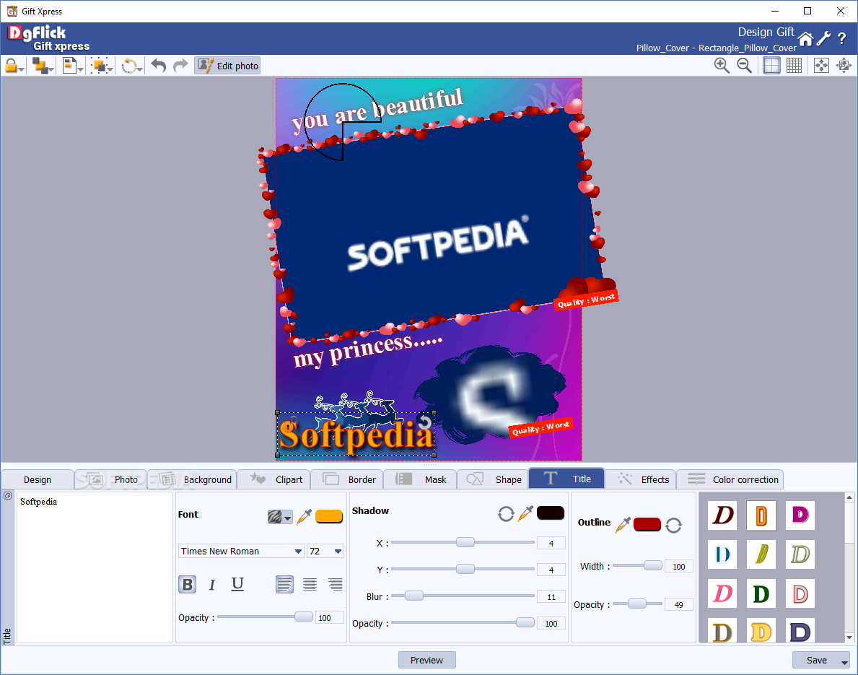Screen dimensions: 858x675
Task: Open the orange font color swatch
Action: [x=329, y=516]
